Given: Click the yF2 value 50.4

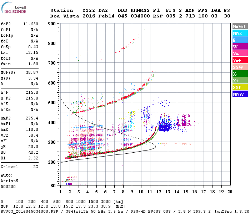Looking at the screenshot, I should pyautogui.click(x=33, y=135).
